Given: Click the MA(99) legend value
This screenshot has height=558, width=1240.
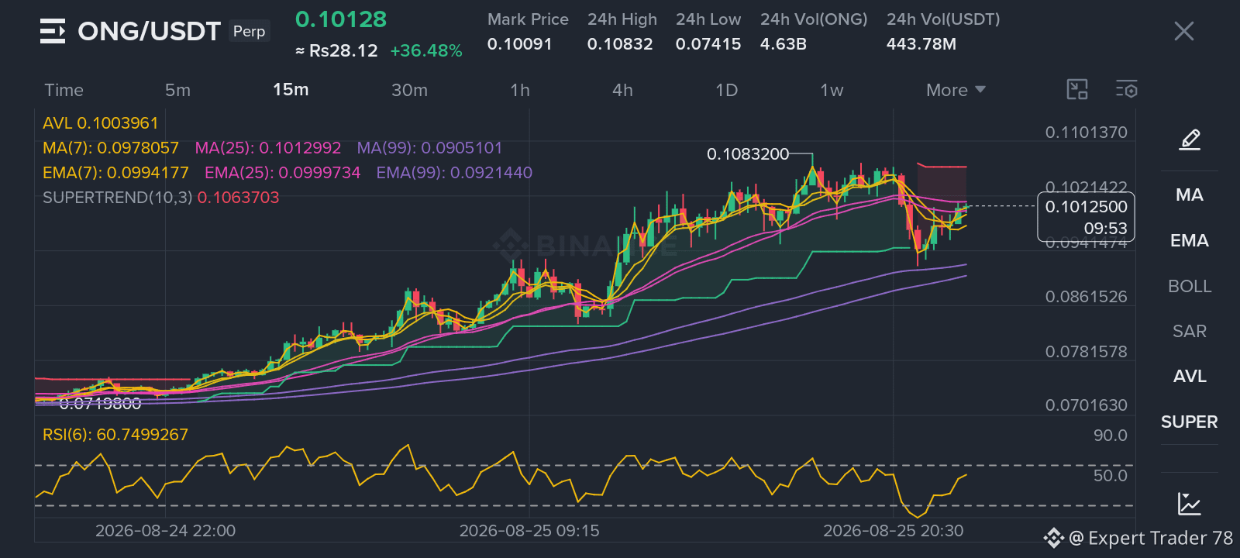Looking at the screenshot, I should coord(429,148).
